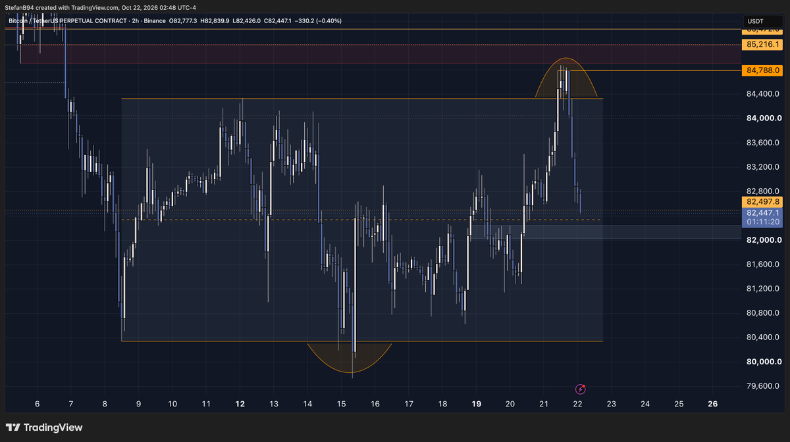Viewport: 790px width, 442px height.
Task: Click the H82,839.9 high value
Action: [215, 21]
